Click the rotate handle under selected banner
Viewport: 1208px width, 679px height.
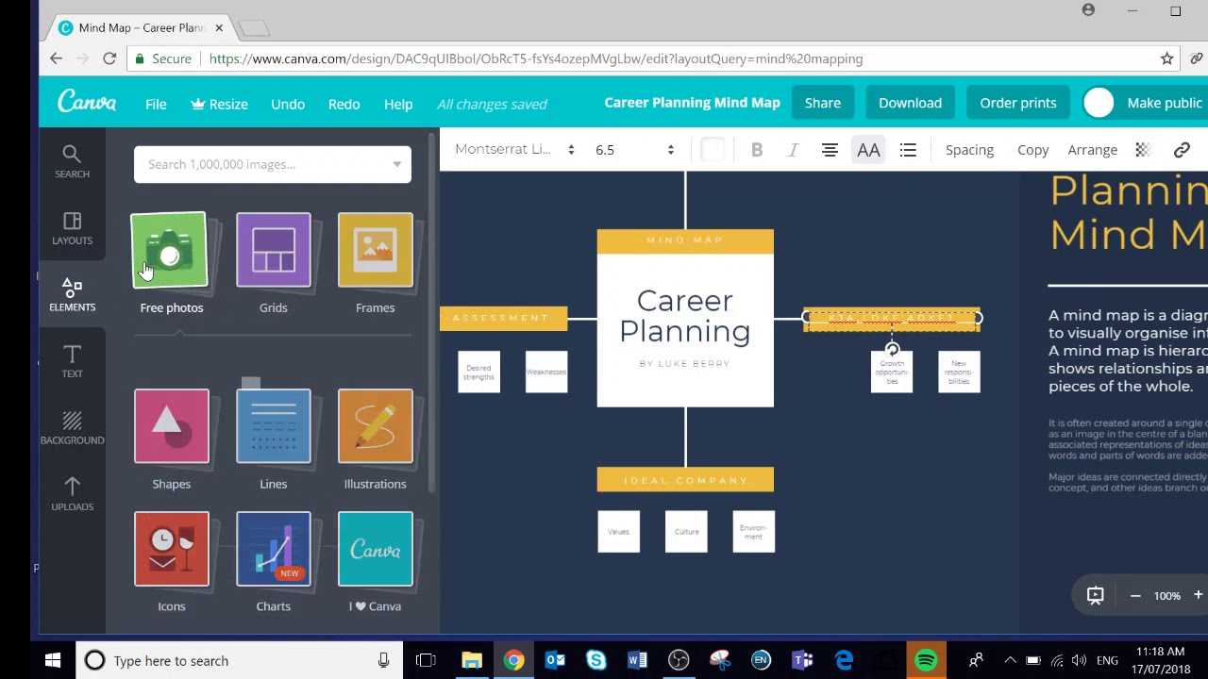(892, 350)
